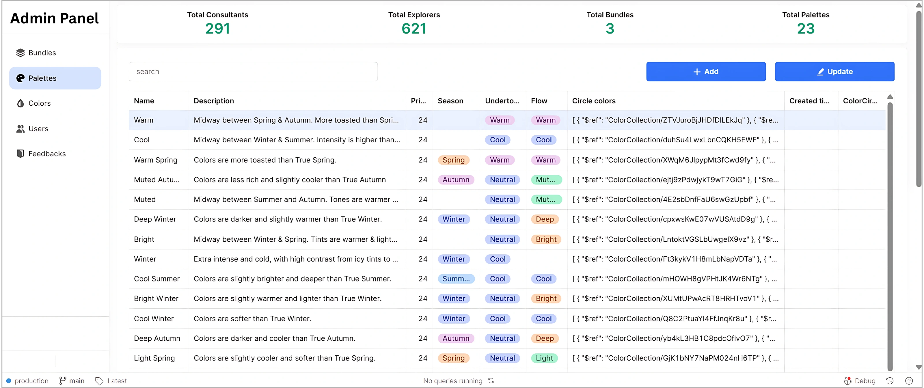The width and height of the screenshot is (924, 388).
Task: Sort by the Name column header
Action: coord(144,101)
